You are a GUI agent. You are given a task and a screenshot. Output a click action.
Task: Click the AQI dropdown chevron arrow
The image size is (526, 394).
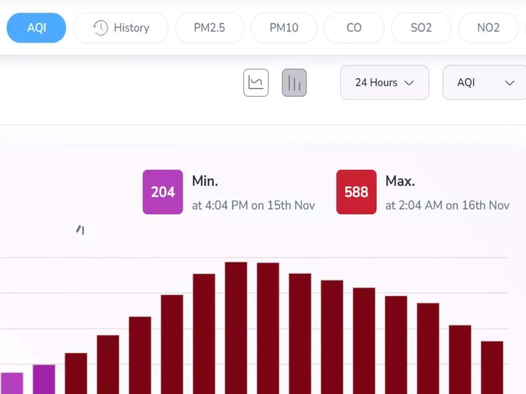click(x=509, y=83)
